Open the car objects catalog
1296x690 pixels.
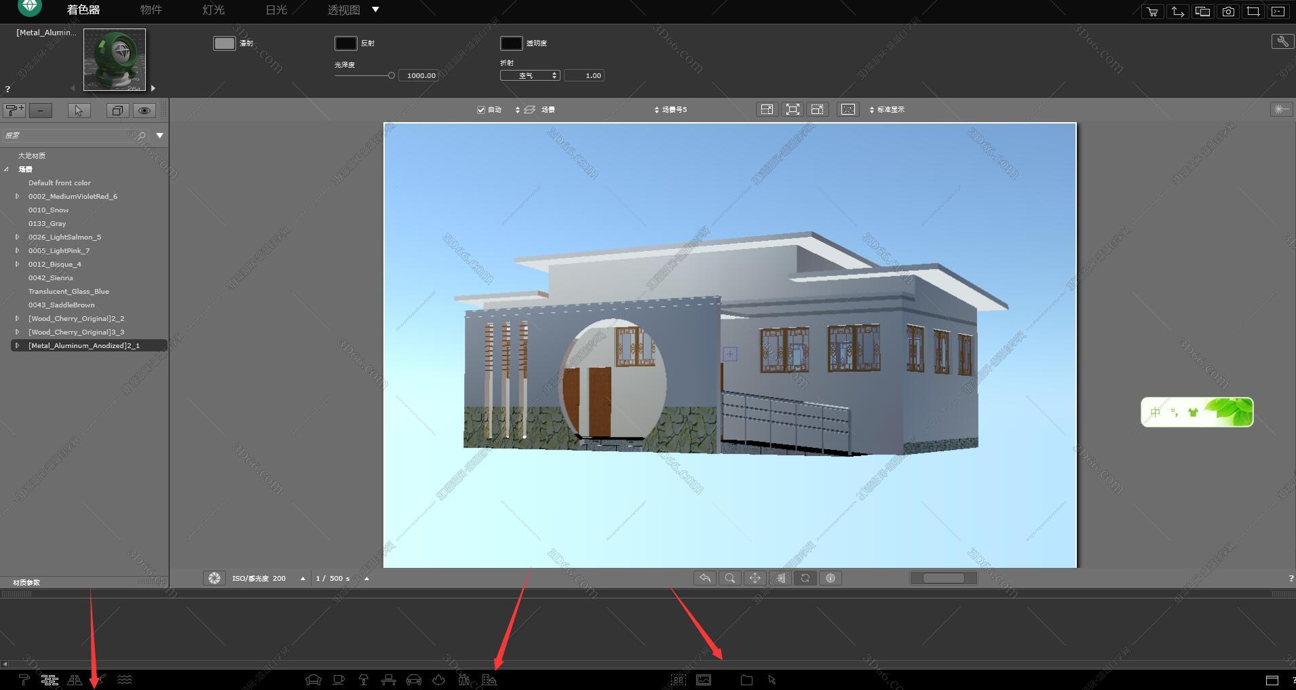(414, 679)
